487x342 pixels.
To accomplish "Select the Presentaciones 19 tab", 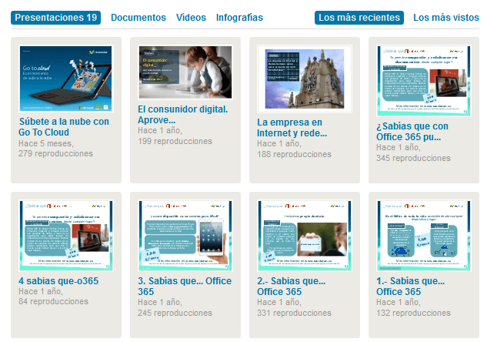I will [x=56, y=17].
